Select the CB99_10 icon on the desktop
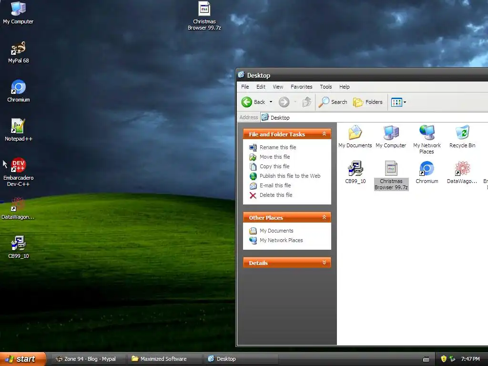488x366 pixels. coord(19,247)
